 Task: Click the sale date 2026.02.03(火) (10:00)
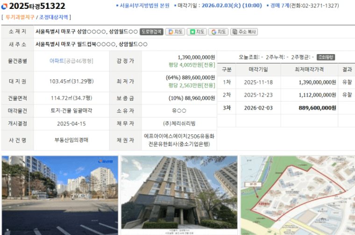pos(232,6)
